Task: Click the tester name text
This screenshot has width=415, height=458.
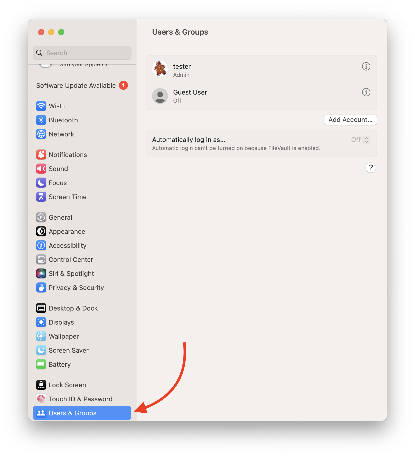Action: (x=182, y=66)
